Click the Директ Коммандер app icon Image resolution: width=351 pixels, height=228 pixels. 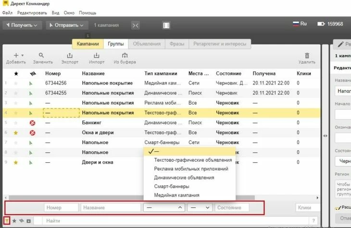click(6, 3)
